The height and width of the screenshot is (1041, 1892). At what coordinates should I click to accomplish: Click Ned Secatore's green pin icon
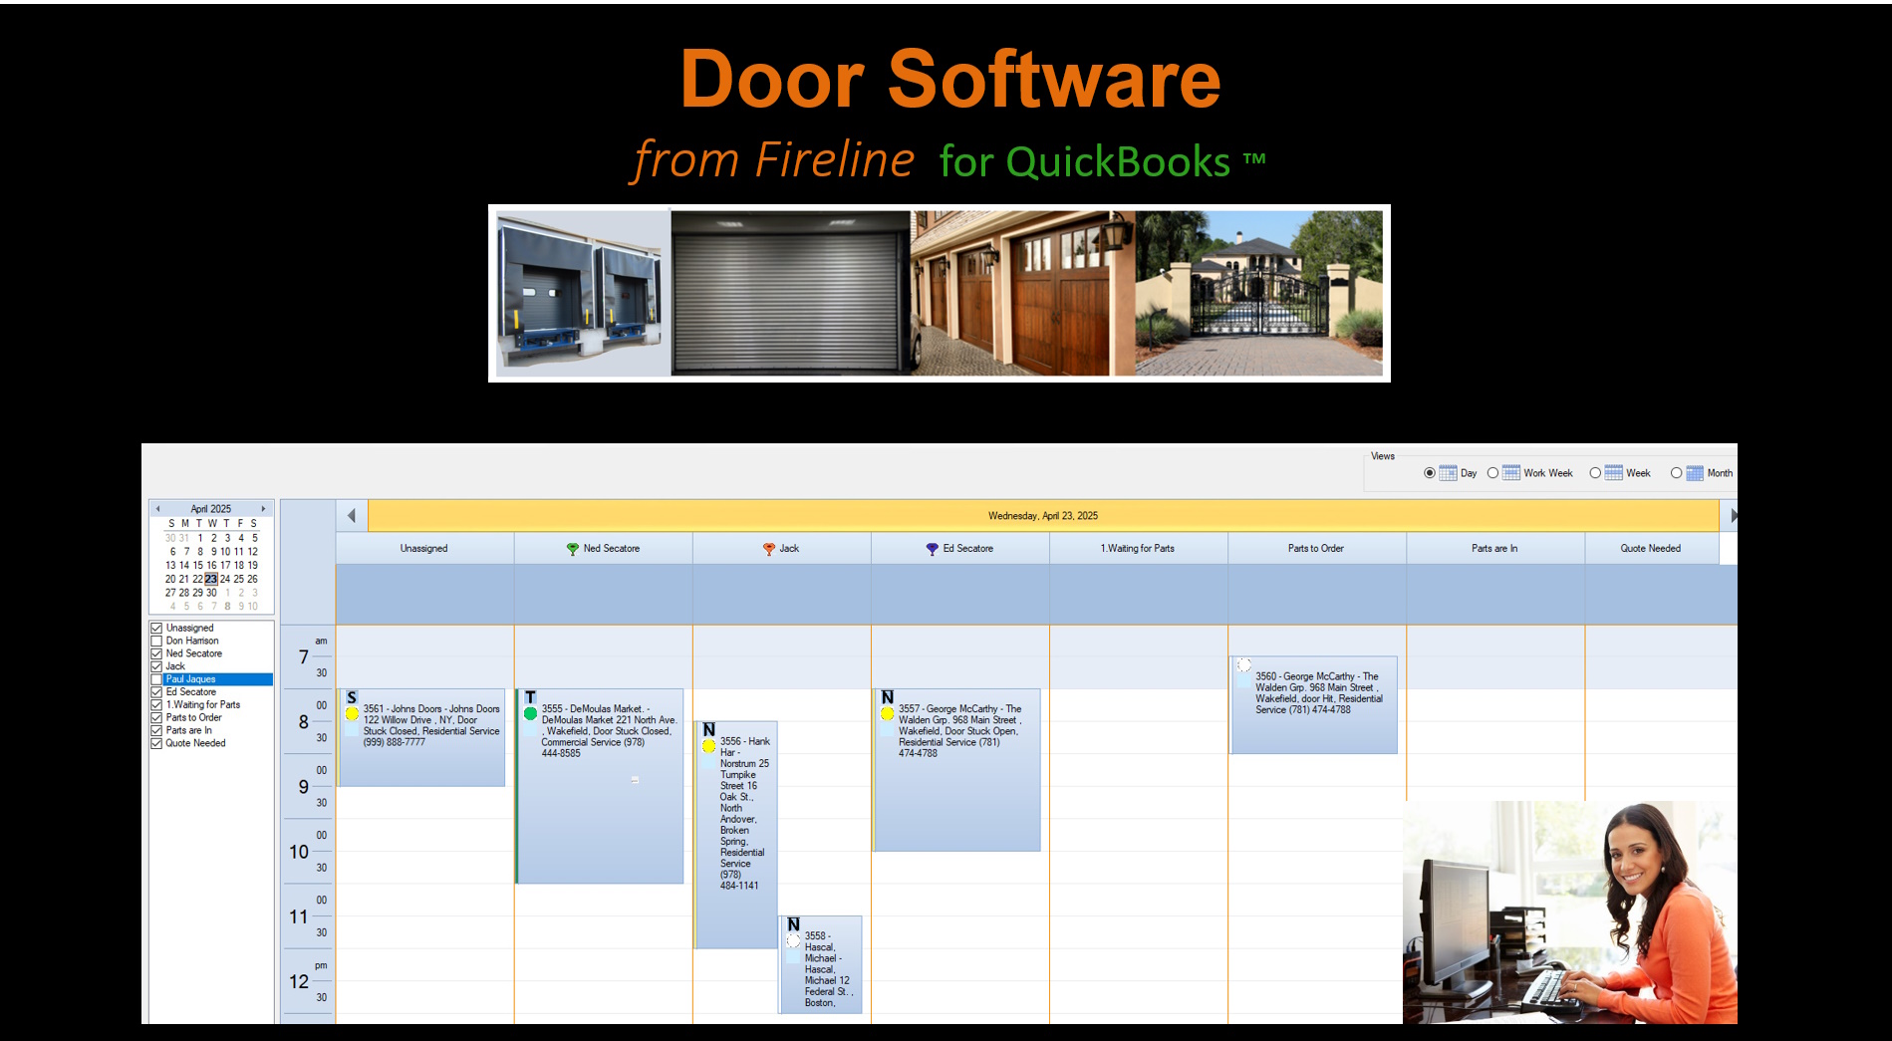572,549
